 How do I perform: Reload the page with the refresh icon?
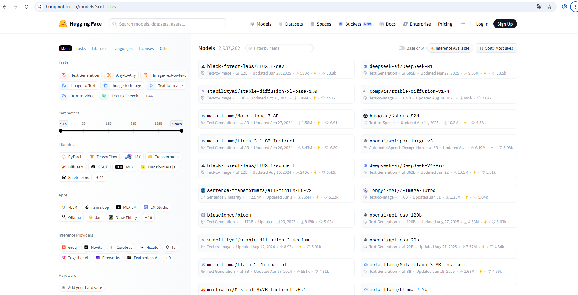(27, 7)
